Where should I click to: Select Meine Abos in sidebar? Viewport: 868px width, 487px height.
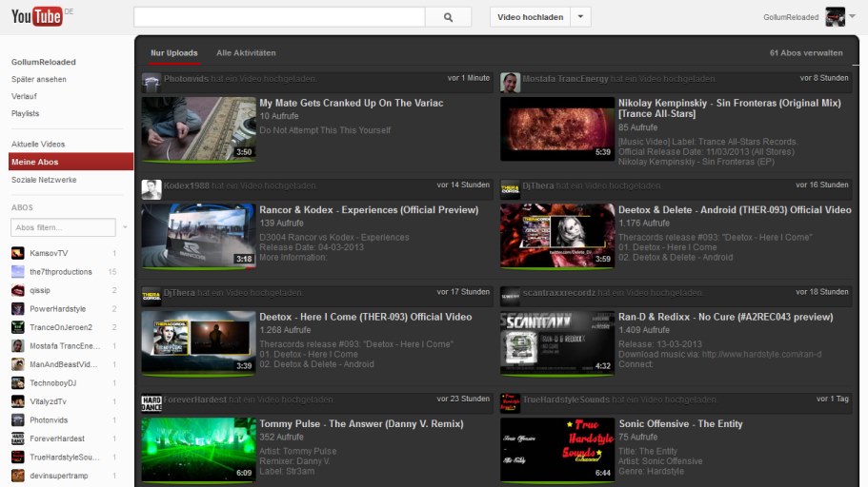coord(71,162)
